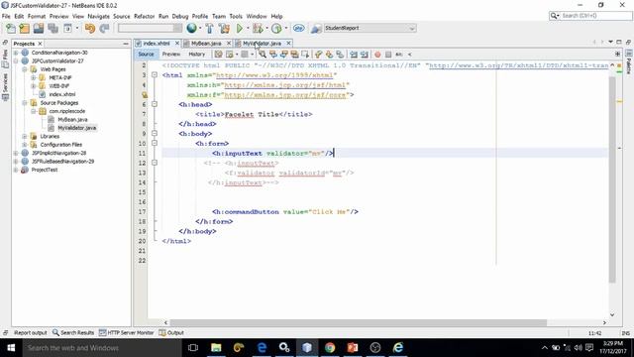
Task: Open the Tools menu
Action: [236, 16]
